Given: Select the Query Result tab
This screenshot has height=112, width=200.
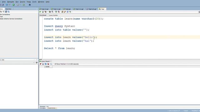Looking at the screenshot, I should click(x=45, y=61).
